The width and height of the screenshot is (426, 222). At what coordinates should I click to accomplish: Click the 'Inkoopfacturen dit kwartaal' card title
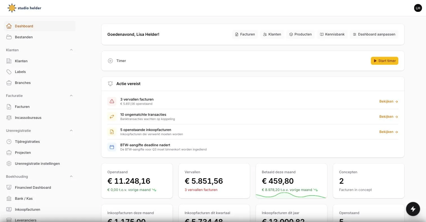coord(208,213)
